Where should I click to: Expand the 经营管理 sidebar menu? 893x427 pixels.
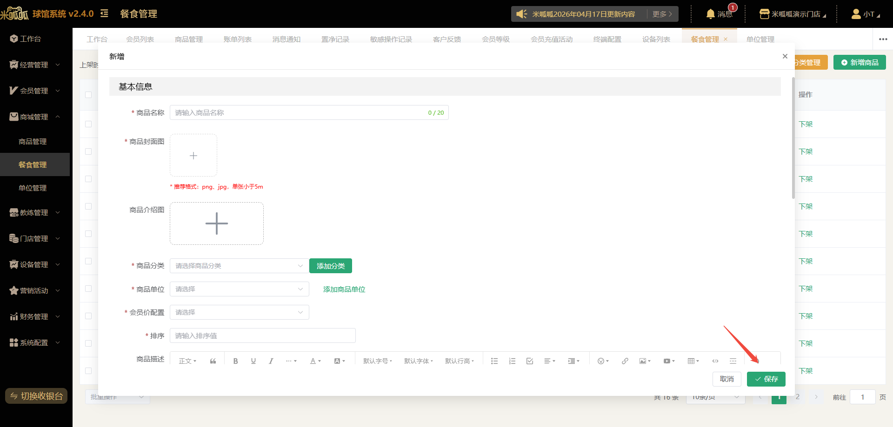(x=35, y=65)
